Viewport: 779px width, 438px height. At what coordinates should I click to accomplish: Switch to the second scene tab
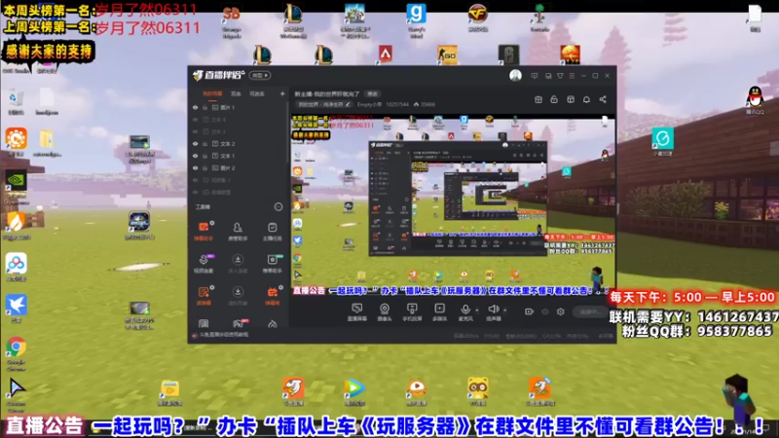(x=236, y=93)
